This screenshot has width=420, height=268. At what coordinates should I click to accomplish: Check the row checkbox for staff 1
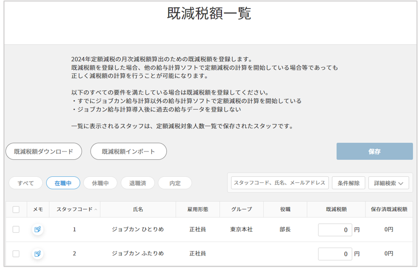[x=16, y=229]
